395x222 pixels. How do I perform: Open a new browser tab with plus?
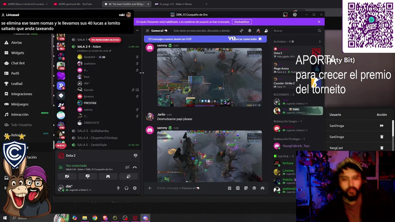(x=206, y=4)
